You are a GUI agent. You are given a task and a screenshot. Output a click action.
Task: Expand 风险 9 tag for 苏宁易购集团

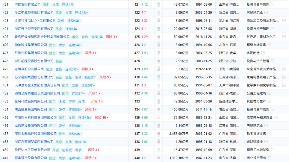coord(105,77)
